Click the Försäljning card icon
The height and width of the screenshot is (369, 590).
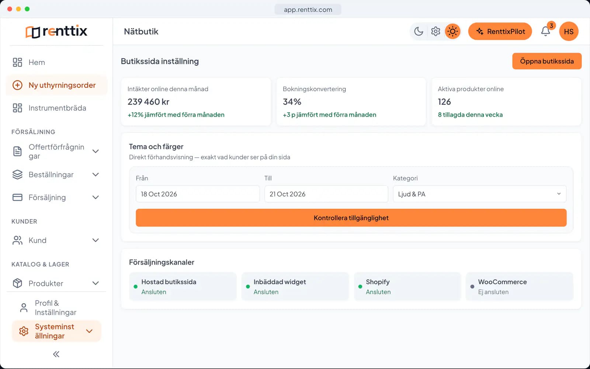(x=17, y=197)
